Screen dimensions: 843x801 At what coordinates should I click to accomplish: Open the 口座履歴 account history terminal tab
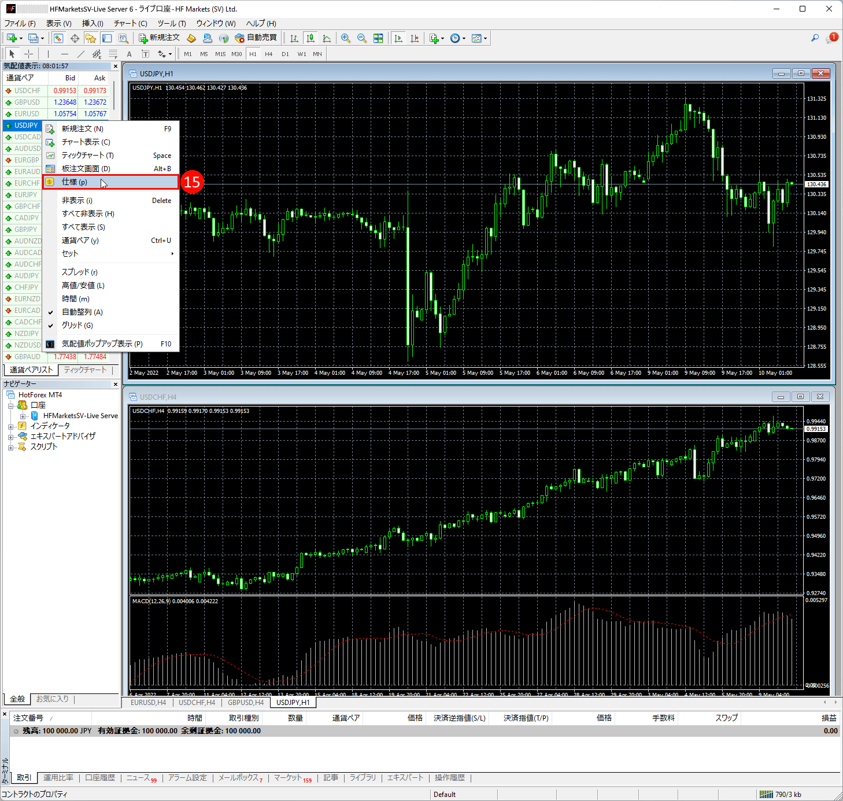(100, 778)
